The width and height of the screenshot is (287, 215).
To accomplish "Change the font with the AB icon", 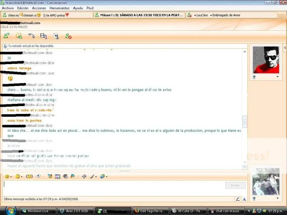I will click(x=84, y=176).
